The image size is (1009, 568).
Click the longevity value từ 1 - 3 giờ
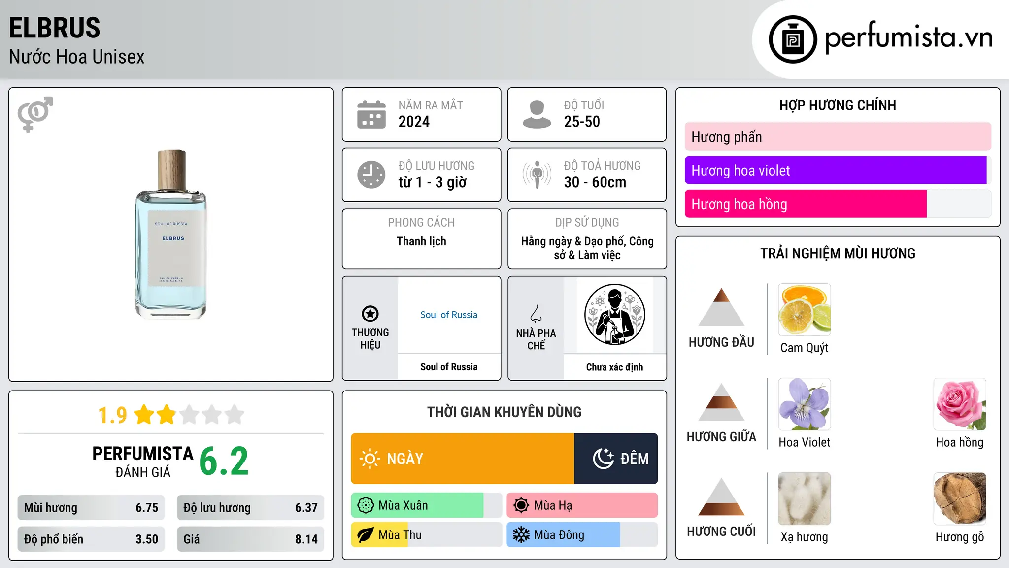[x=433, y=182]
